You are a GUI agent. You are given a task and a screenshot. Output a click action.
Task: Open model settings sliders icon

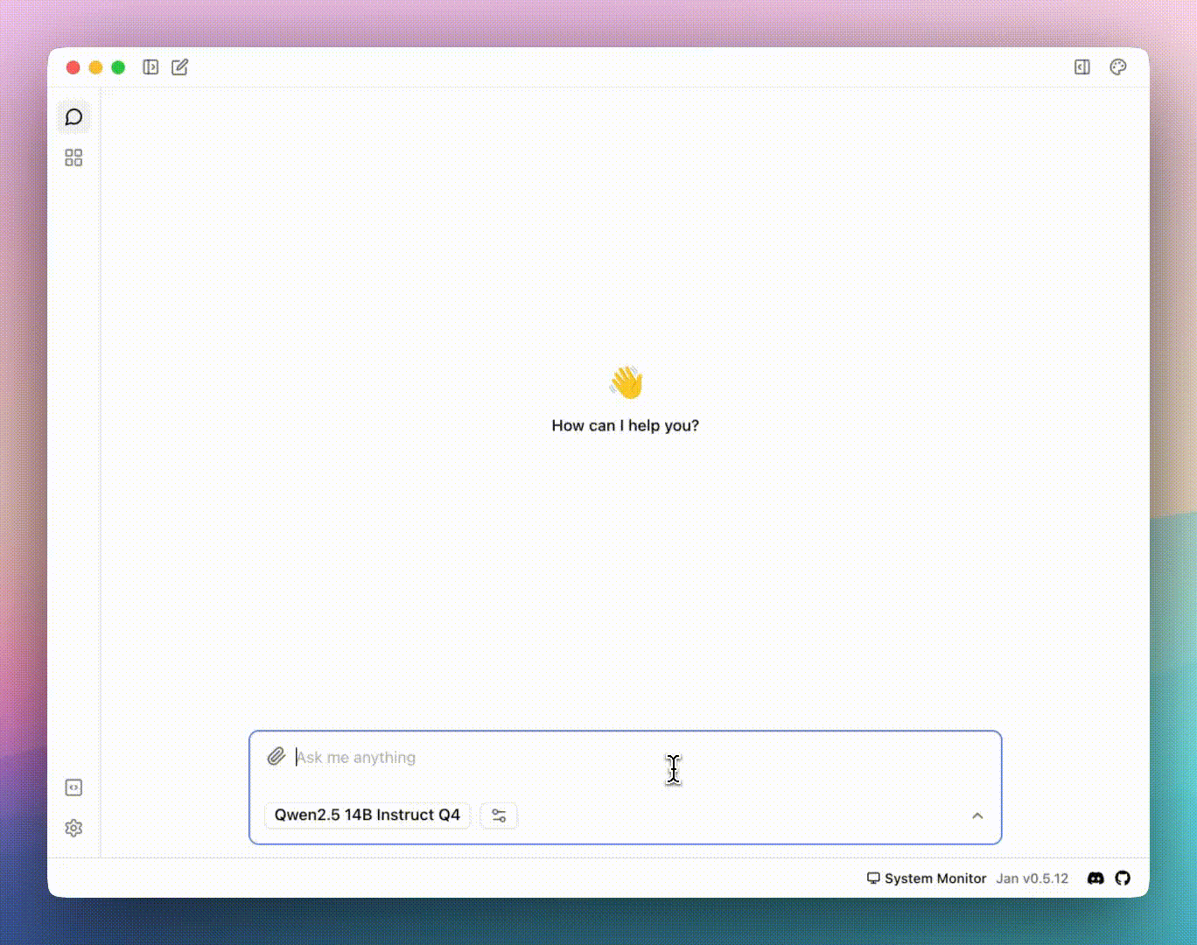point(499,815)
